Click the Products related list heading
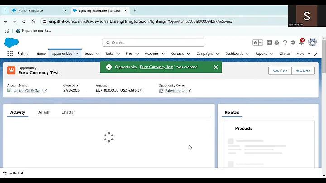The width and height of the screenshot is (326, 183). 244,128
